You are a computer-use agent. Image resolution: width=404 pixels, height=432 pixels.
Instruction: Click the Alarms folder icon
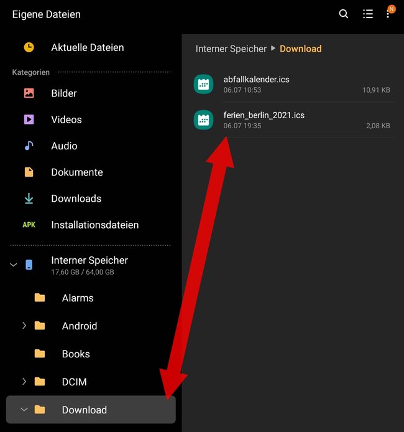(40, 298)
